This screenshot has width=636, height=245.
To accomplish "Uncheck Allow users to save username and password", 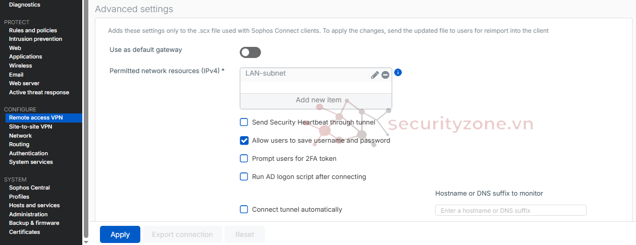I will [x=244, y=141].
